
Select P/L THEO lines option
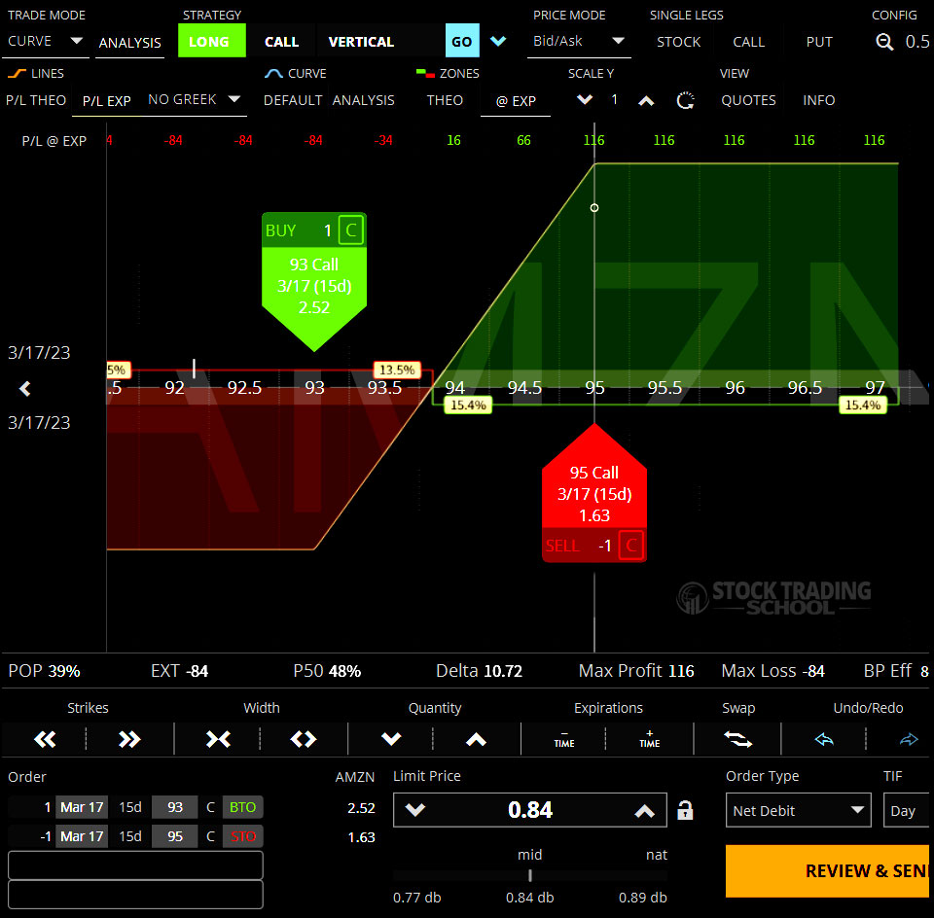(36, 100)
